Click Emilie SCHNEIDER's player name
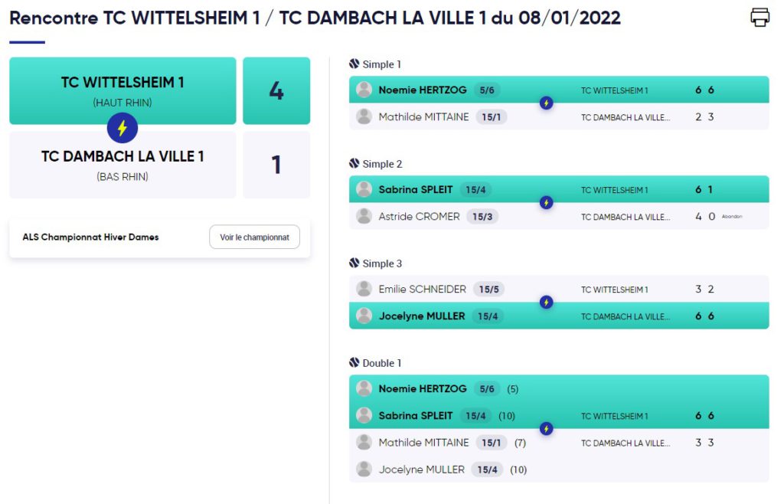The image size is (784, 504). [x=422, y=289]
